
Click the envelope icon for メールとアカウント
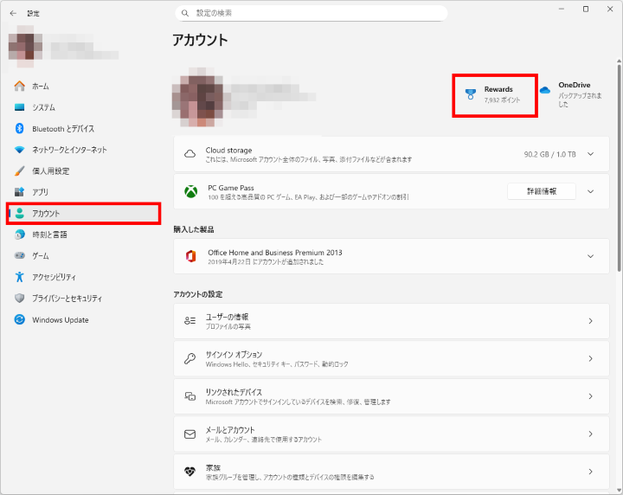pos(189,434)
